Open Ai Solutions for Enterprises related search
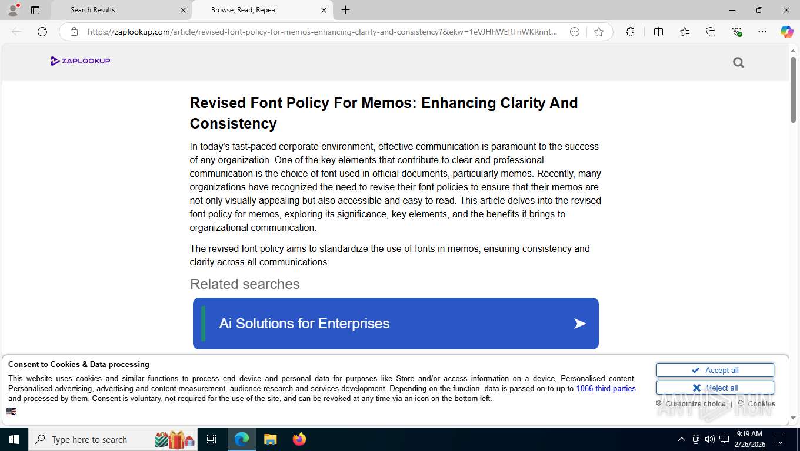The image size is (800, 451). pos(395,324)
